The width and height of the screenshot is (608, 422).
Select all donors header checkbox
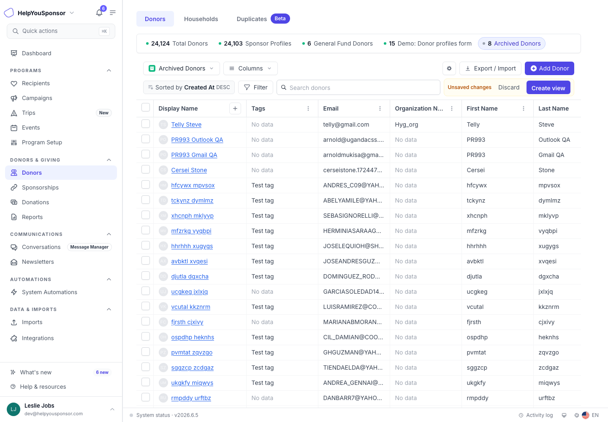pyautogui.click(x=146, y=107)
